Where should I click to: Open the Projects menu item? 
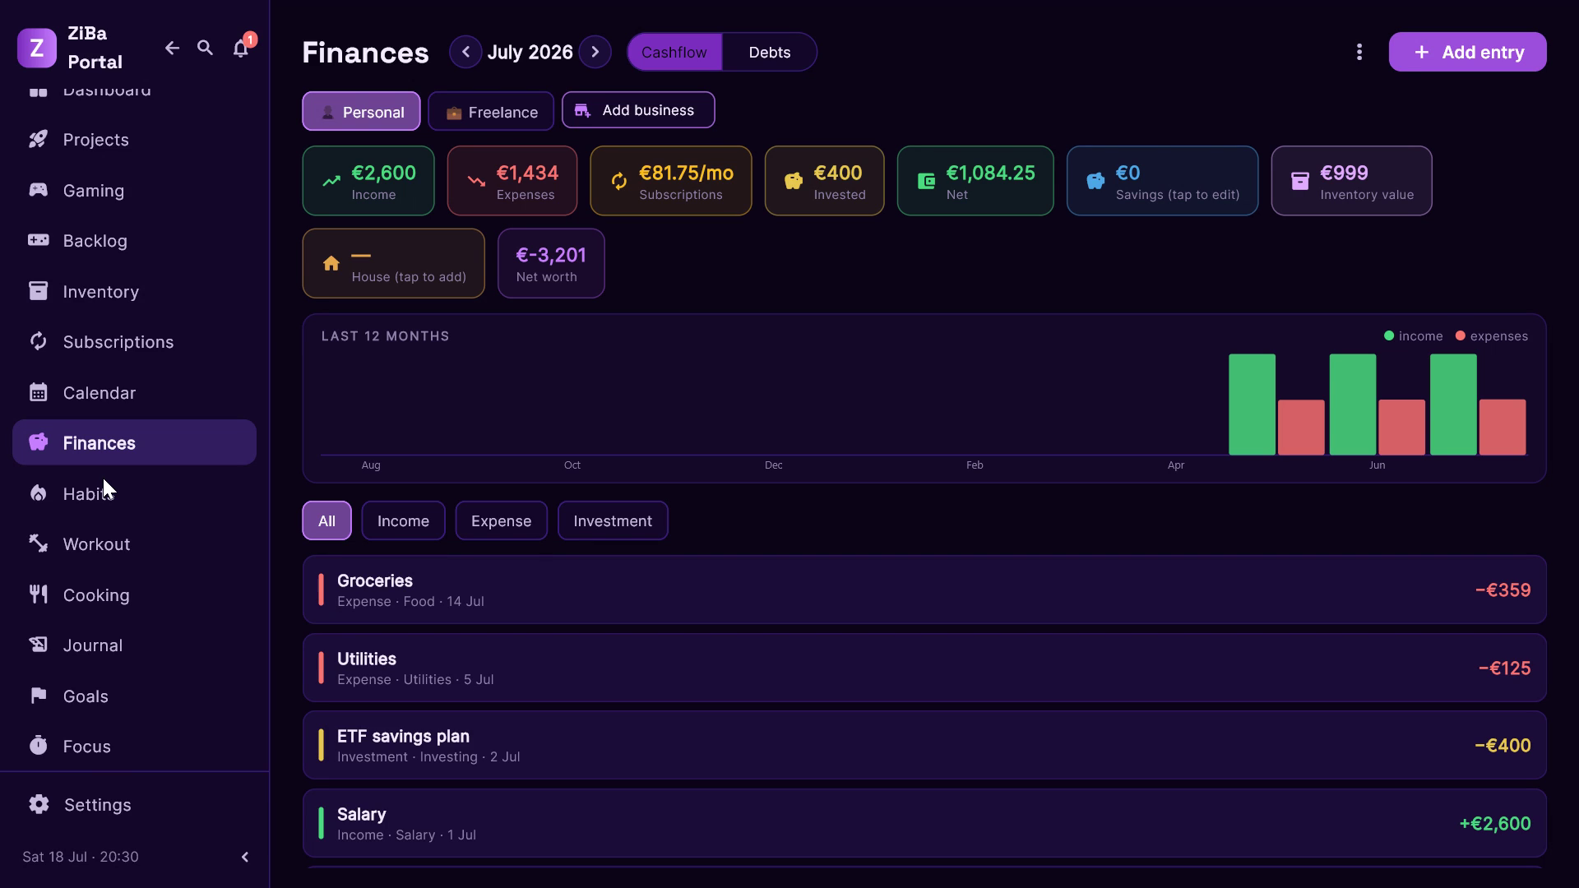click(134, 140)
